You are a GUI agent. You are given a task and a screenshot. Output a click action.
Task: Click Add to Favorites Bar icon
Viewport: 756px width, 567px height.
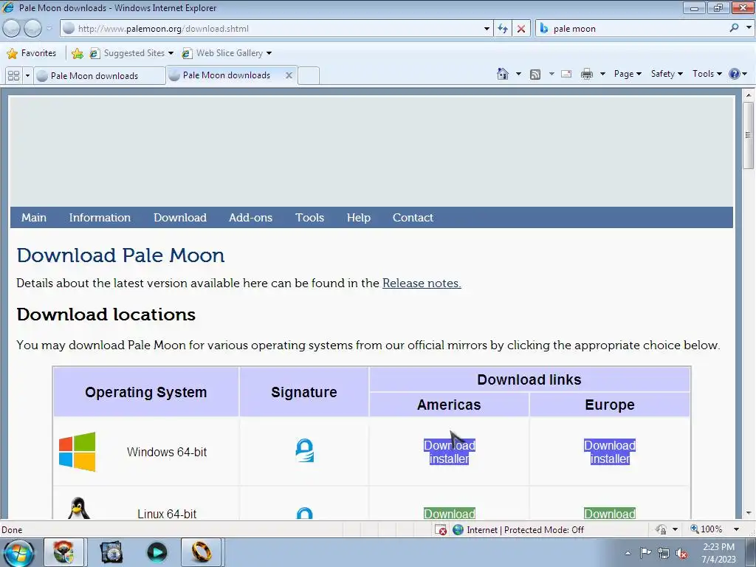pyautogui.click(x=77, y=53)
